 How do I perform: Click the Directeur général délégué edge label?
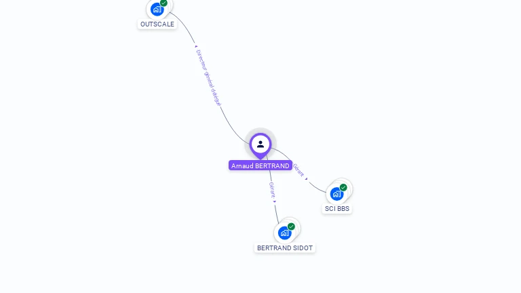pyautogui.click(x=208, y=78)
